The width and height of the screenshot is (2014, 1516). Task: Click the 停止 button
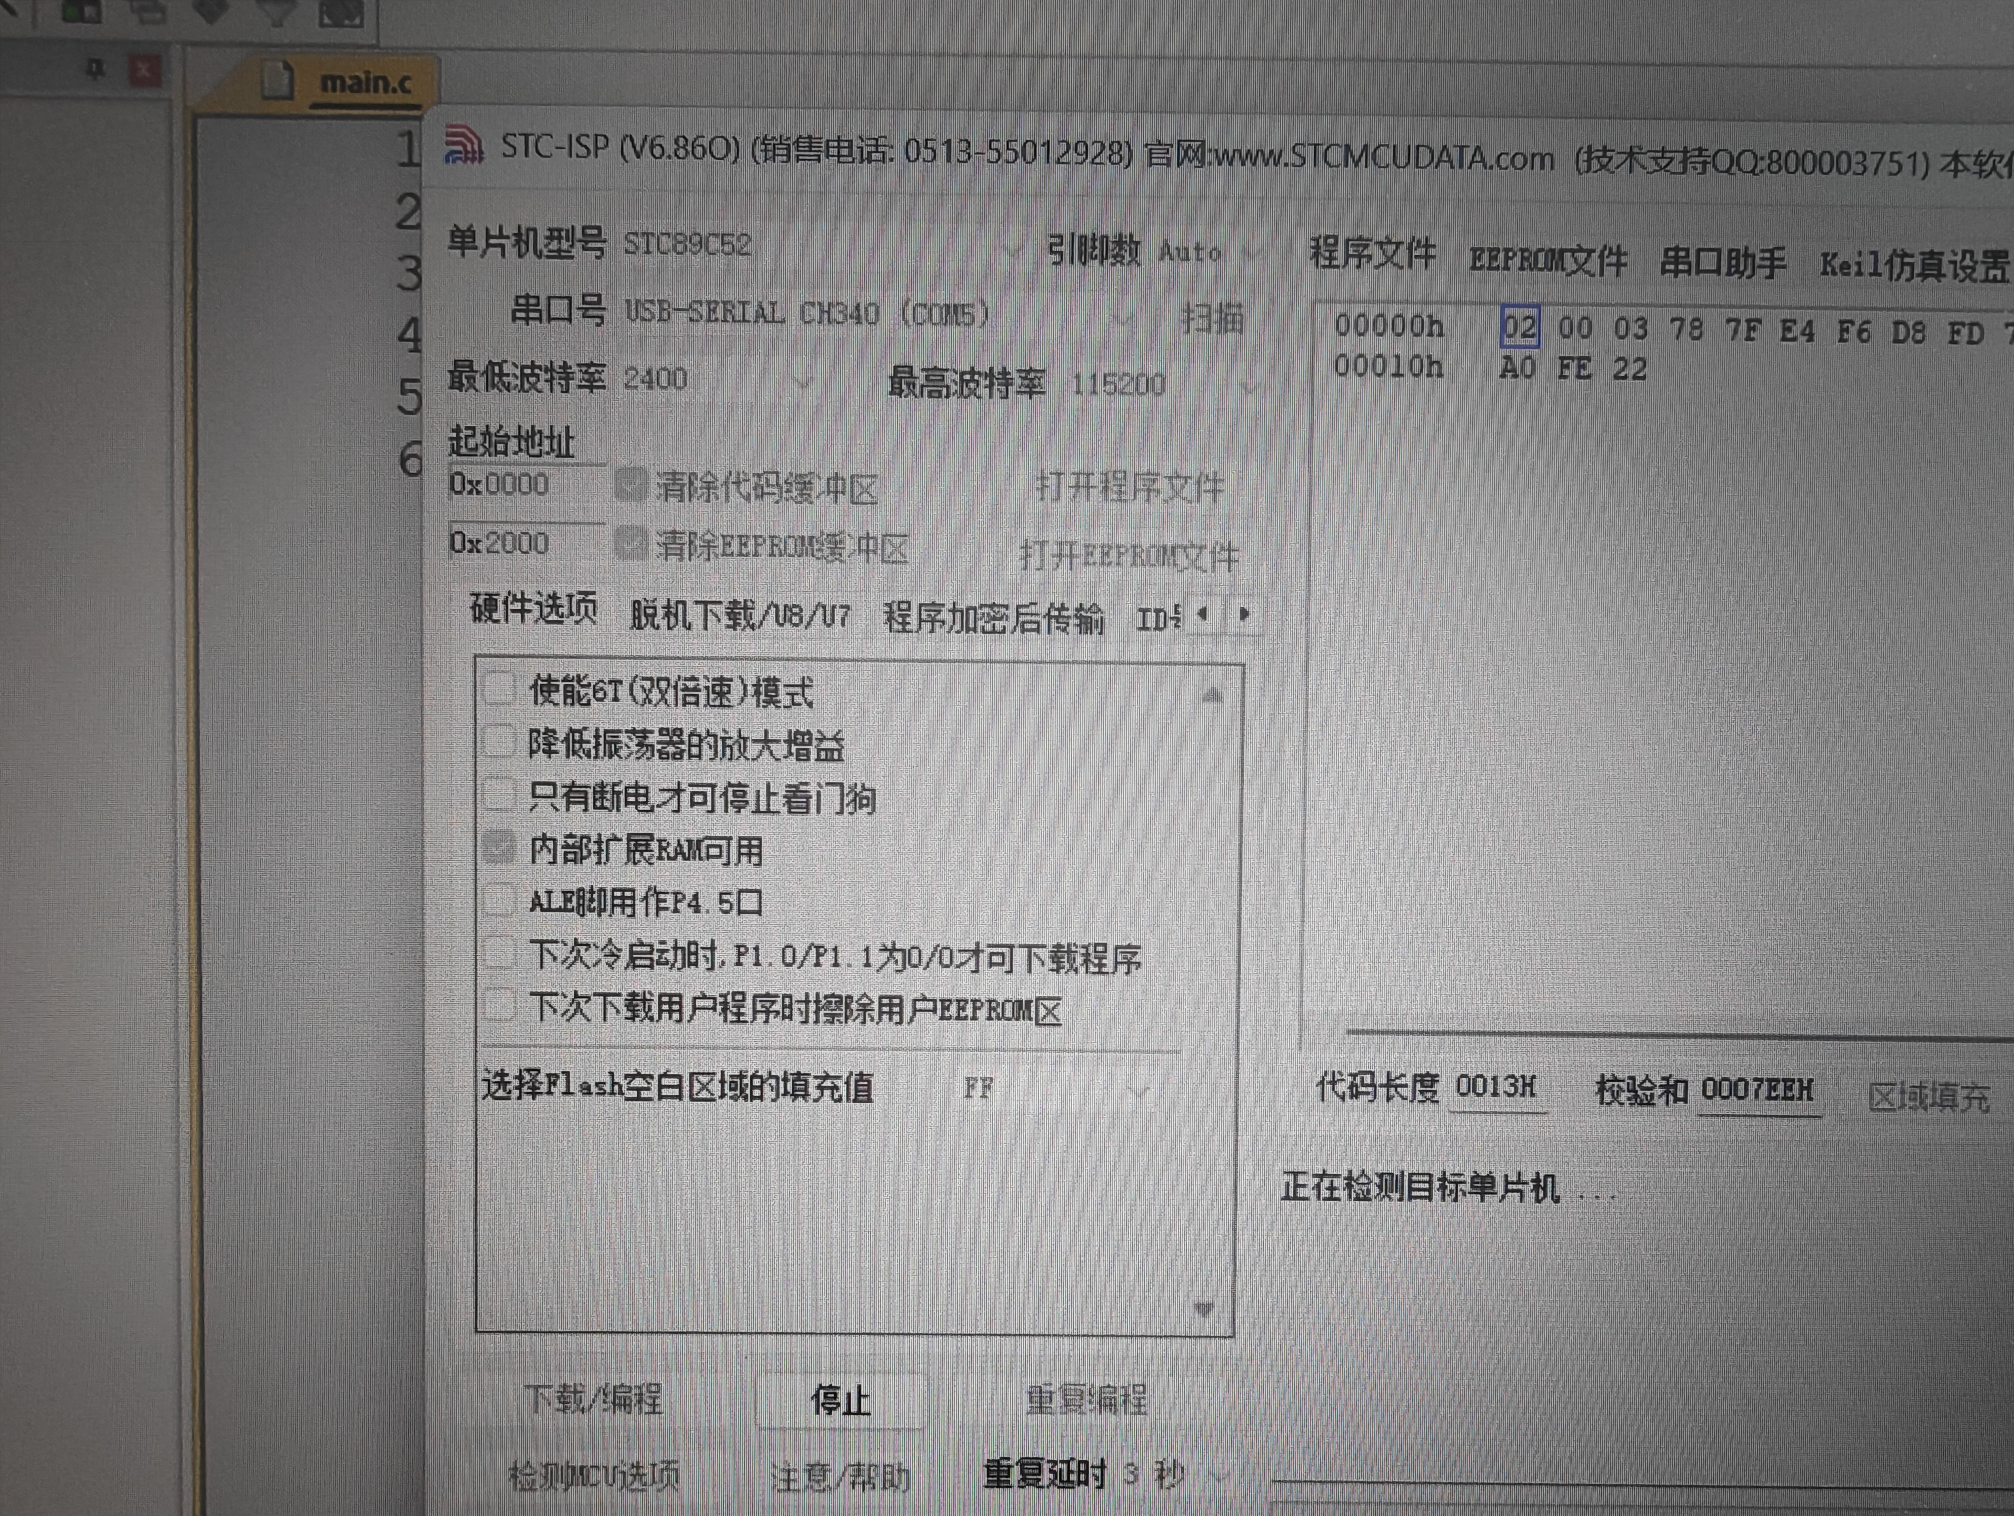(x=841, y=1400)
